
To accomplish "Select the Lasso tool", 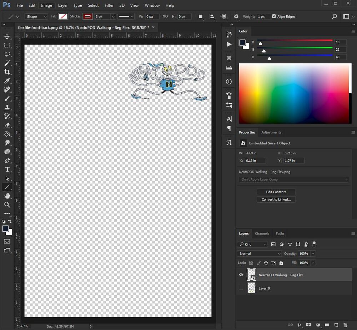I will (x=7, y=54).
